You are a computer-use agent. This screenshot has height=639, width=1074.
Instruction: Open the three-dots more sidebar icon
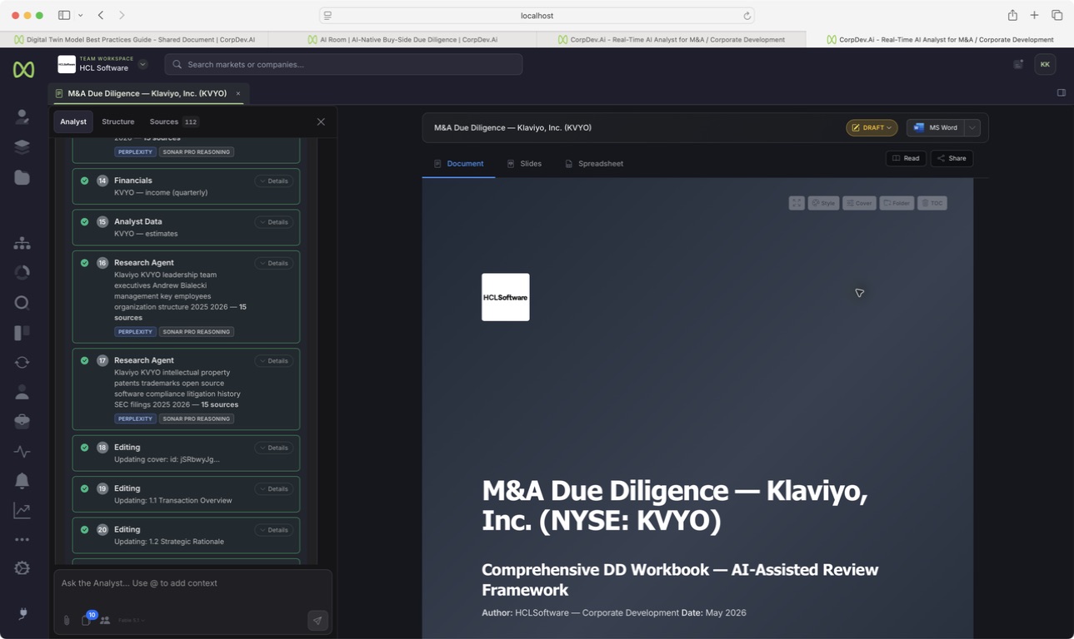[x=22, y=540]
